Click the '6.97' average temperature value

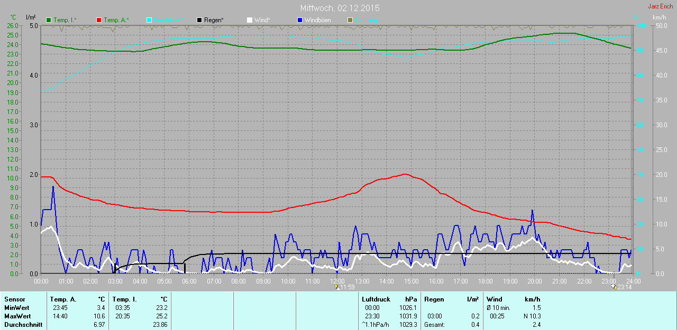tap(99, 325)
